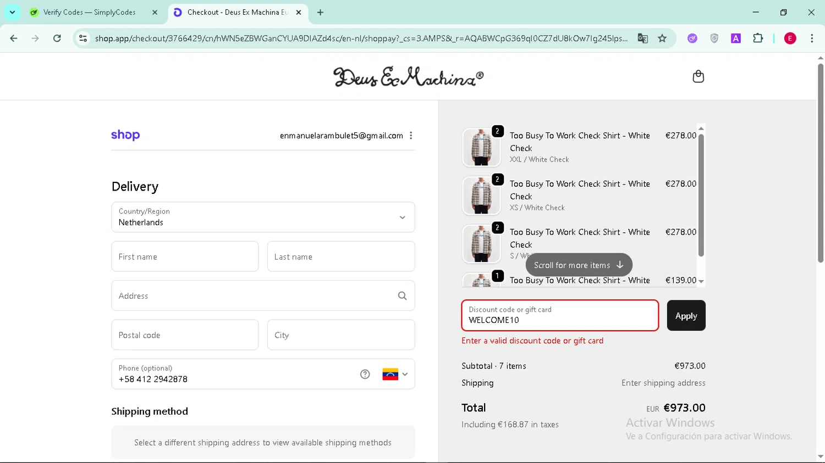
Task: Select the XXL White Check shirt thumbnail
Action: 481,147
